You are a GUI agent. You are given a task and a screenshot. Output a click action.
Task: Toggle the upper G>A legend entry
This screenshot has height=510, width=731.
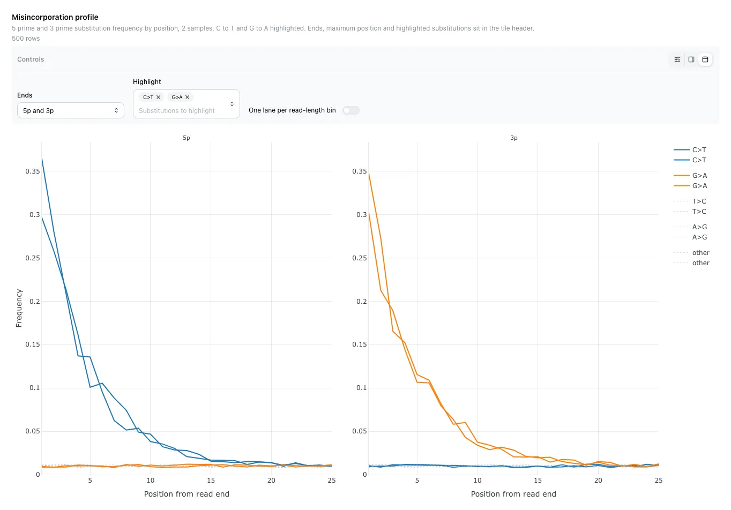pos(690,176)
